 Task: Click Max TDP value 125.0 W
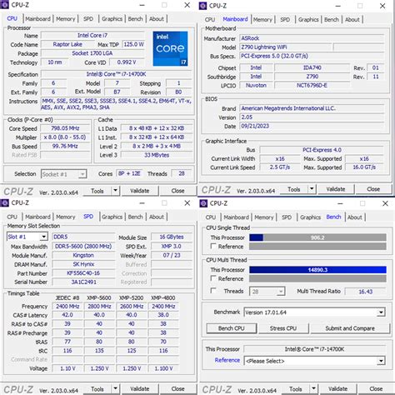tap(133, 44)
